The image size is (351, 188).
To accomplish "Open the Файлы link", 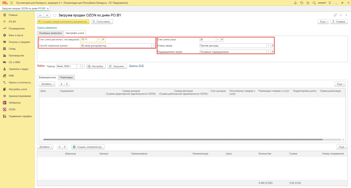I will [41, 66].
